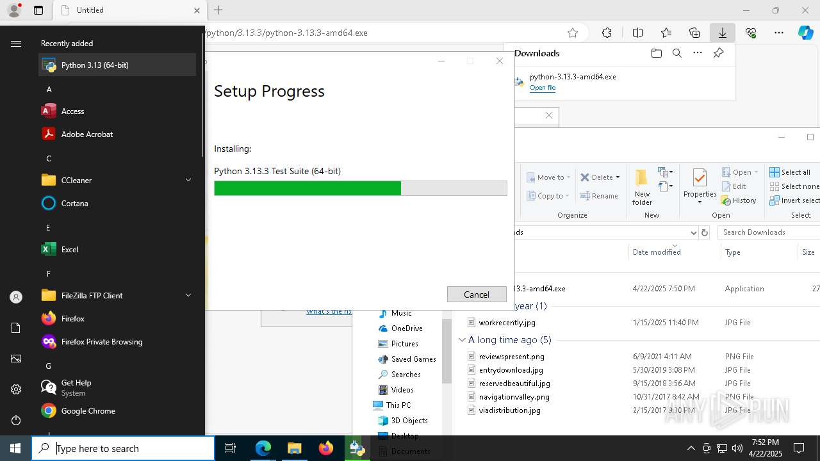
Task: Open Documents from Start sidebar
Action: coord(16,328)
